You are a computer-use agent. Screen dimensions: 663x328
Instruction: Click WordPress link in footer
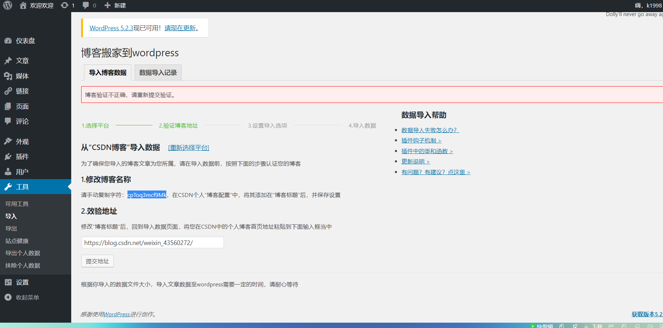pos(116,314)
